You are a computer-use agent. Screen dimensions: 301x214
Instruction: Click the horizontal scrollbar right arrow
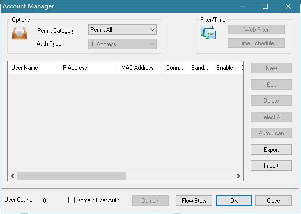[x=239, y=176]
